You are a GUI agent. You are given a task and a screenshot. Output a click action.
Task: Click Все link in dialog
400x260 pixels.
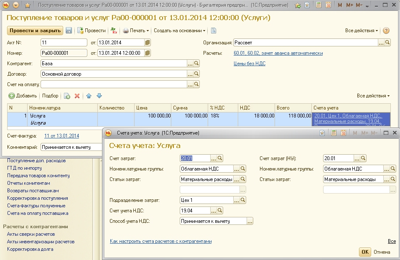tap(392, 241)
